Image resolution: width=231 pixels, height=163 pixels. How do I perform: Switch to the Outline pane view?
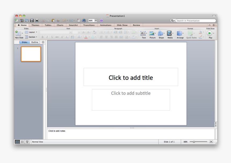click(x=35, y=42)
